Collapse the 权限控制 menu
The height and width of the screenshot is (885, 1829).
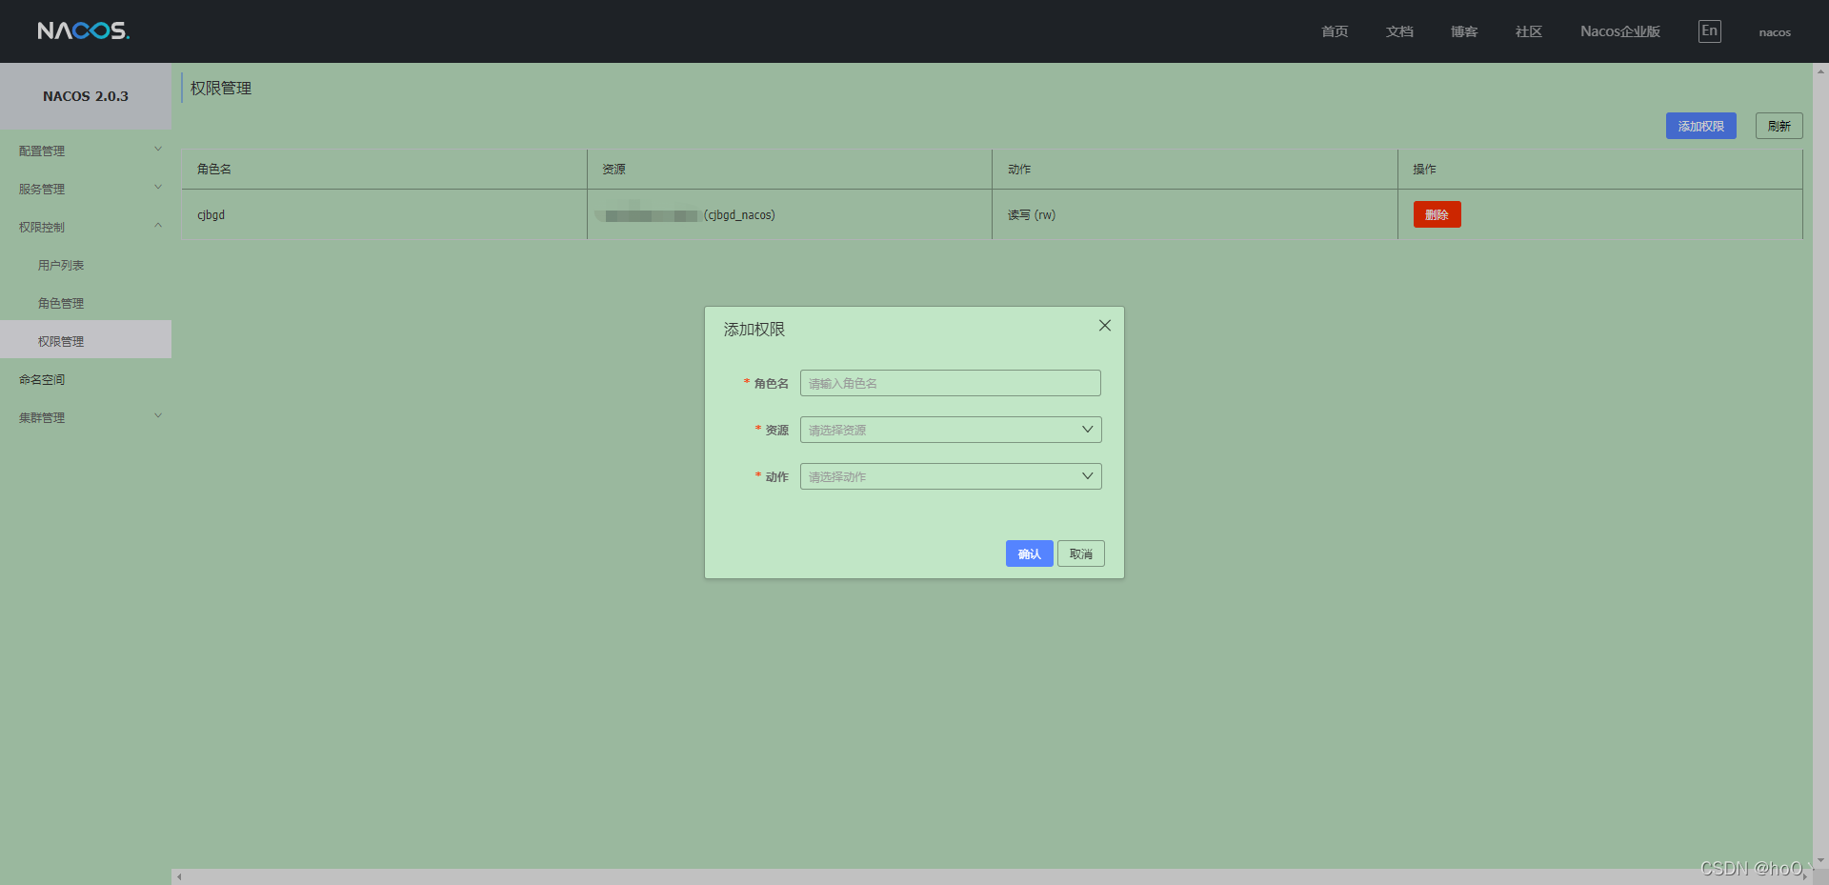coord(86,227)
